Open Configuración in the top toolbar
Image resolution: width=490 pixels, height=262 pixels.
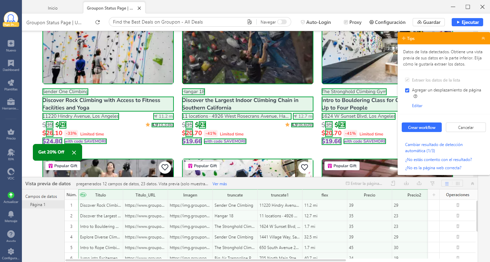(387, 22)
